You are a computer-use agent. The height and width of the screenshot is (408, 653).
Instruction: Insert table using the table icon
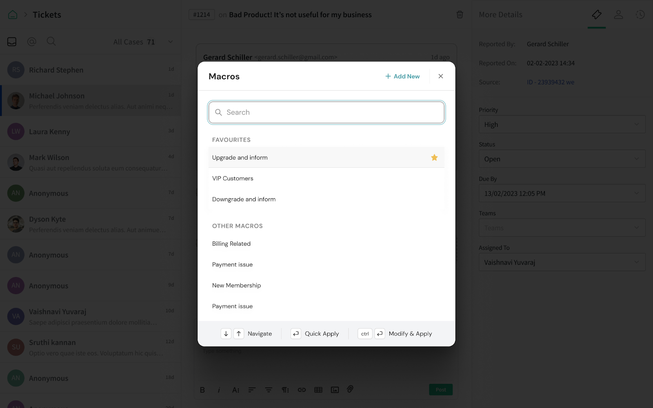pos(318,390)
